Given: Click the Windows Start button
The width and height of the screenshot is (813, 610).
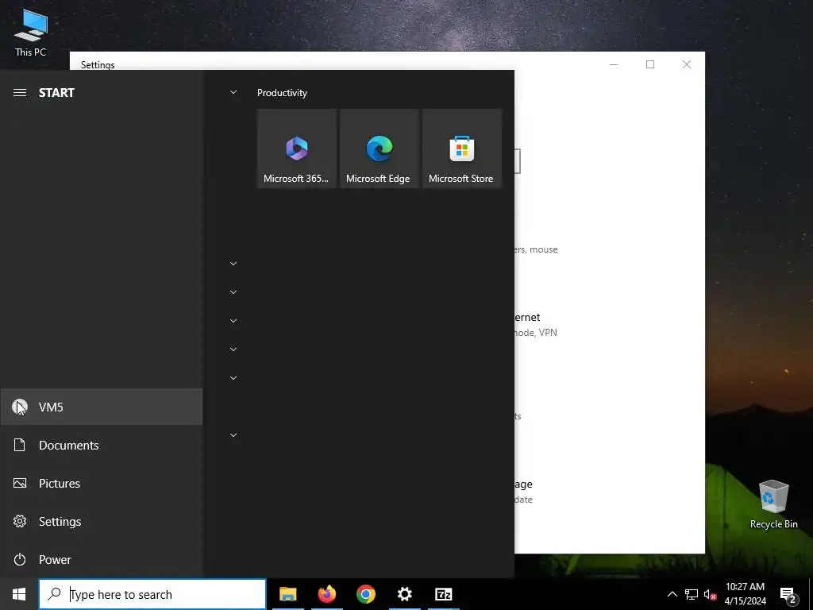Looking at the screenshot, I should click(x=19, y=594).
